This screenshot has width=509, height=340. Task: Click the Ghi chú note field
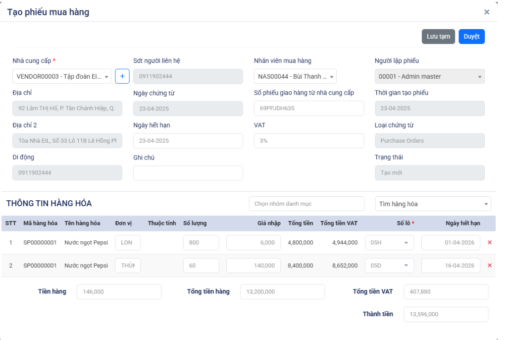coord(188,173)
